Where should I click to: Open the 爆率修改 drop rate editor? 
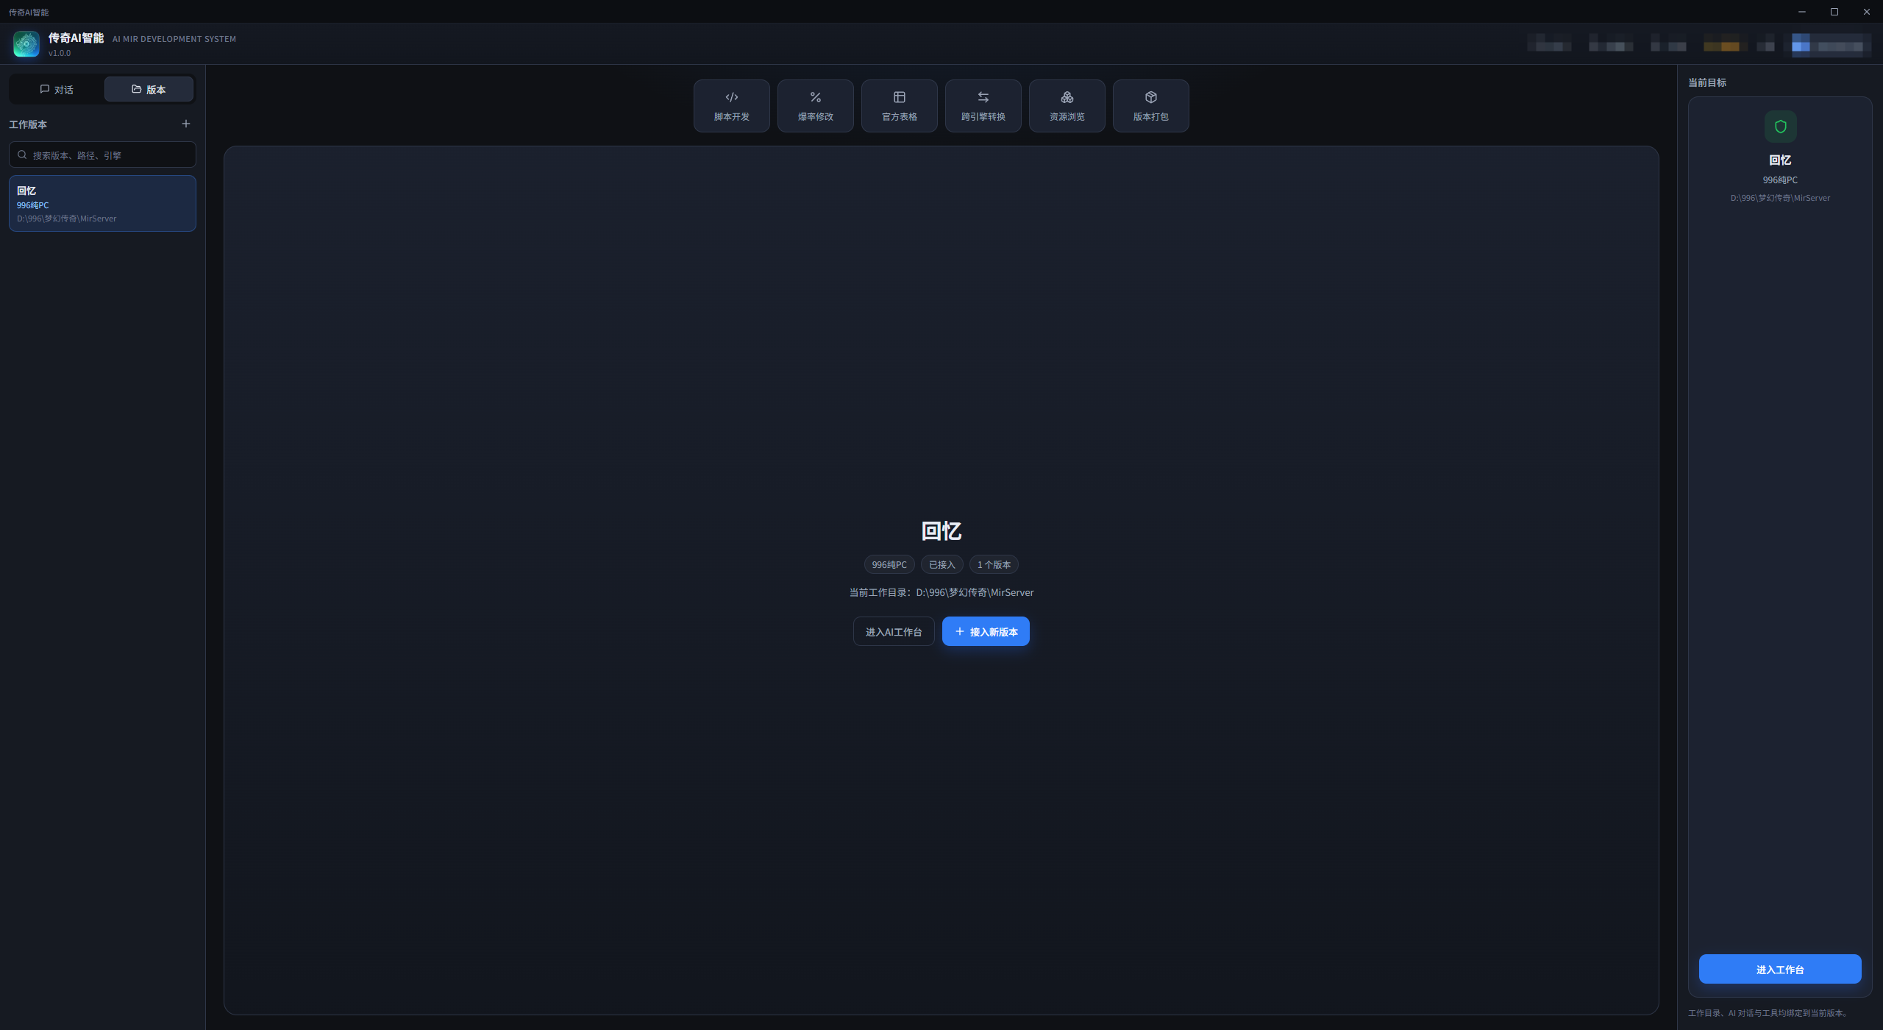click(x=815, y=106)
